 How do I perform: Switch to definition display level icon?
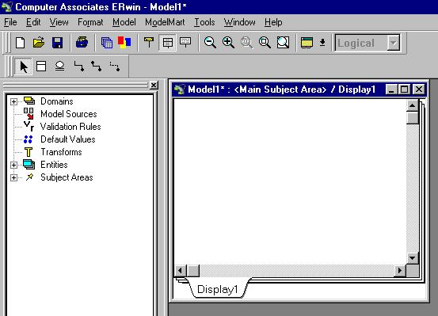coord(185,42)
